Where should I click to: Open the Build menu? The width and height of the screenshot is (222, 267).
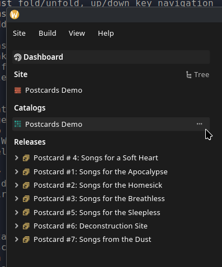coord(48,34)
